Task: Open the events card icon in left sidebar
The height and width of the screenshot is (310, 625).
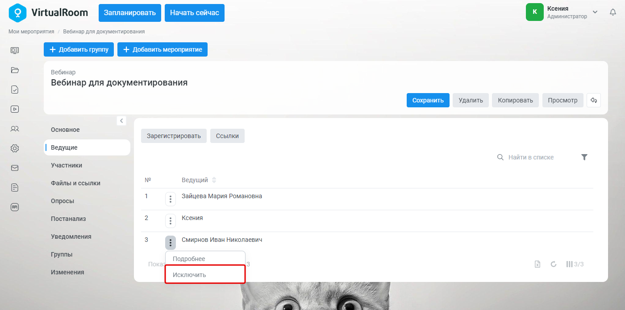Action: click(15, 50)
